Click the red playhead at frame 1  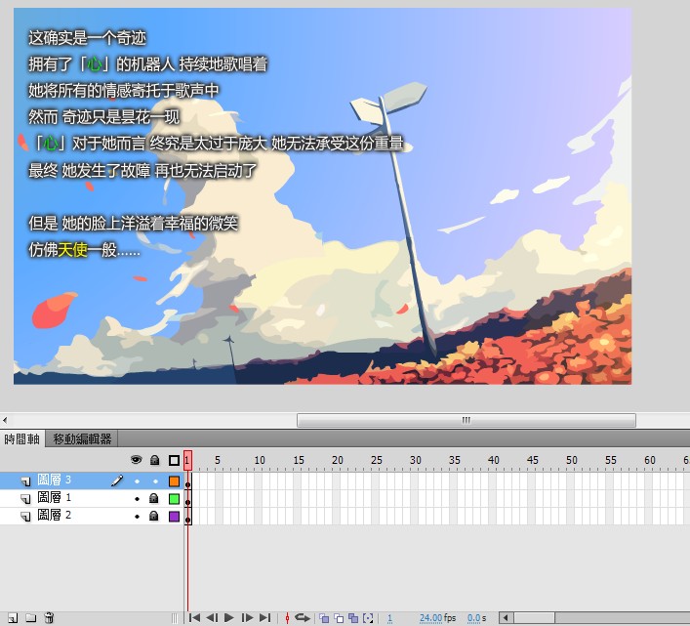point(187,460)
